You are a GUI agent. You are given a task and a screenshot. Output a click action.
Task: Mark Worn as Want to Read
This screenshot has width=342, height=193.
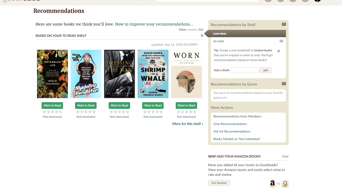pyautogui.click(x=186, y=105)
